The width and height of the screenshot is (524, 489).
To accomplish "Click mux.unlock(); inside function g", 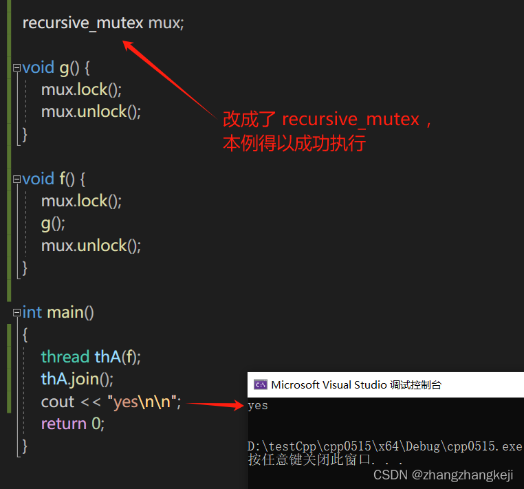I will [91, 111].
